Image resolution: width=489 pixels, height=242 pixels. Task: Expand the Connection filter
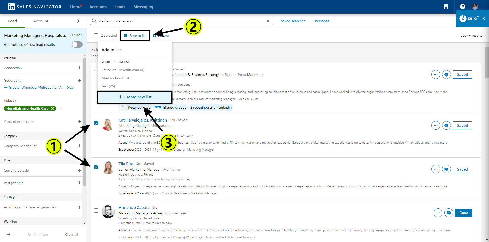(x=79, y=68)
